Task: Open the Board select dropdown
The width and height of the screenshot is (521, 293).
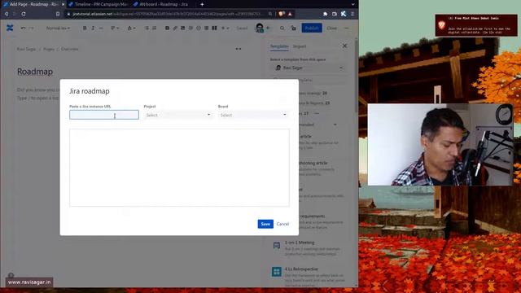Action: (x=253, y=115)
